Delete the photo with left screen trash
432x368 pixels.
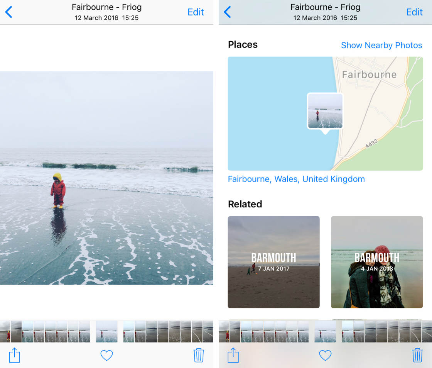199,355
